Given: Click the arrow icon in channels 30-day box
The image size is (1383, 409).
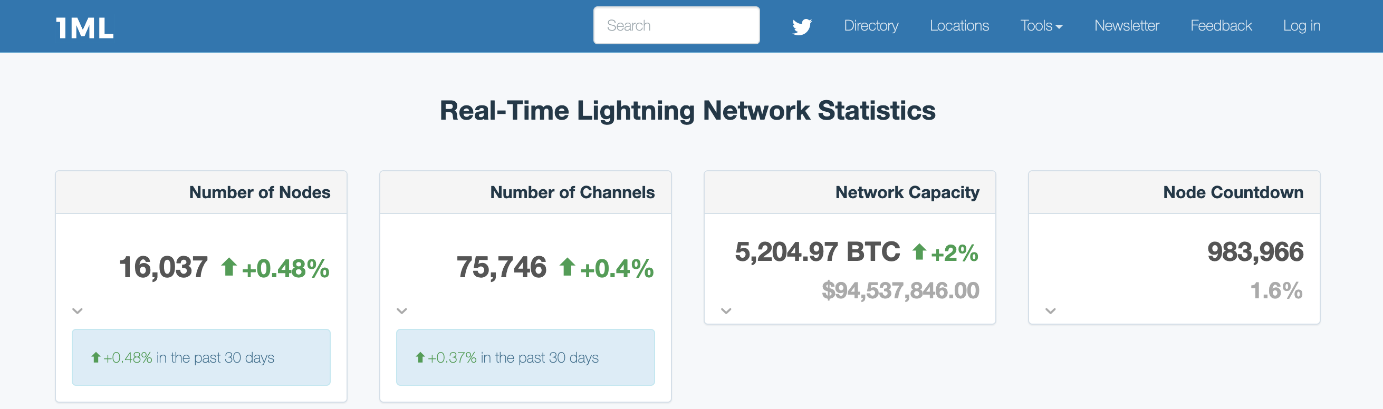Looking at the screenshot, I should pyautogui.click(x=420, y=357).
